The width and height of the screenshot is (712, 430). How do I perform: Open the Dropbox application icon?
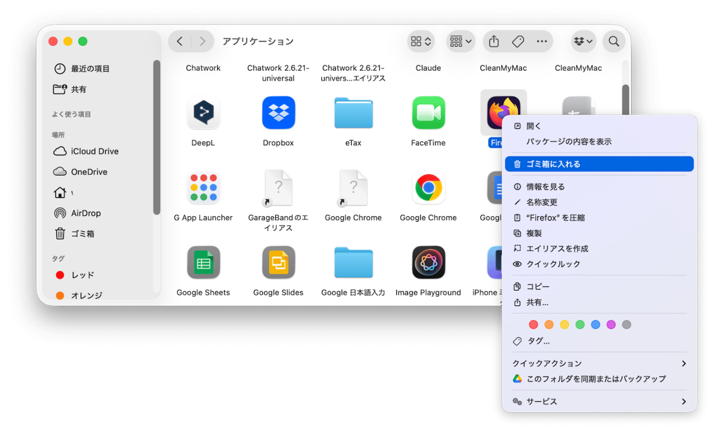[278, 112]
